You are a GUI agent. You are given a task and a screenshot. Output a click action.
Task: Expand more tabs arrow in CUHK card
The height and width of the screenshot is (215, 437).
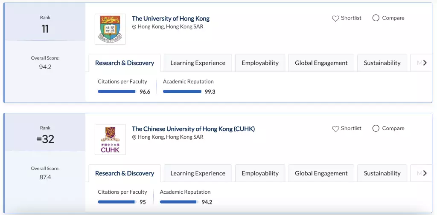[x=425, y=173]
